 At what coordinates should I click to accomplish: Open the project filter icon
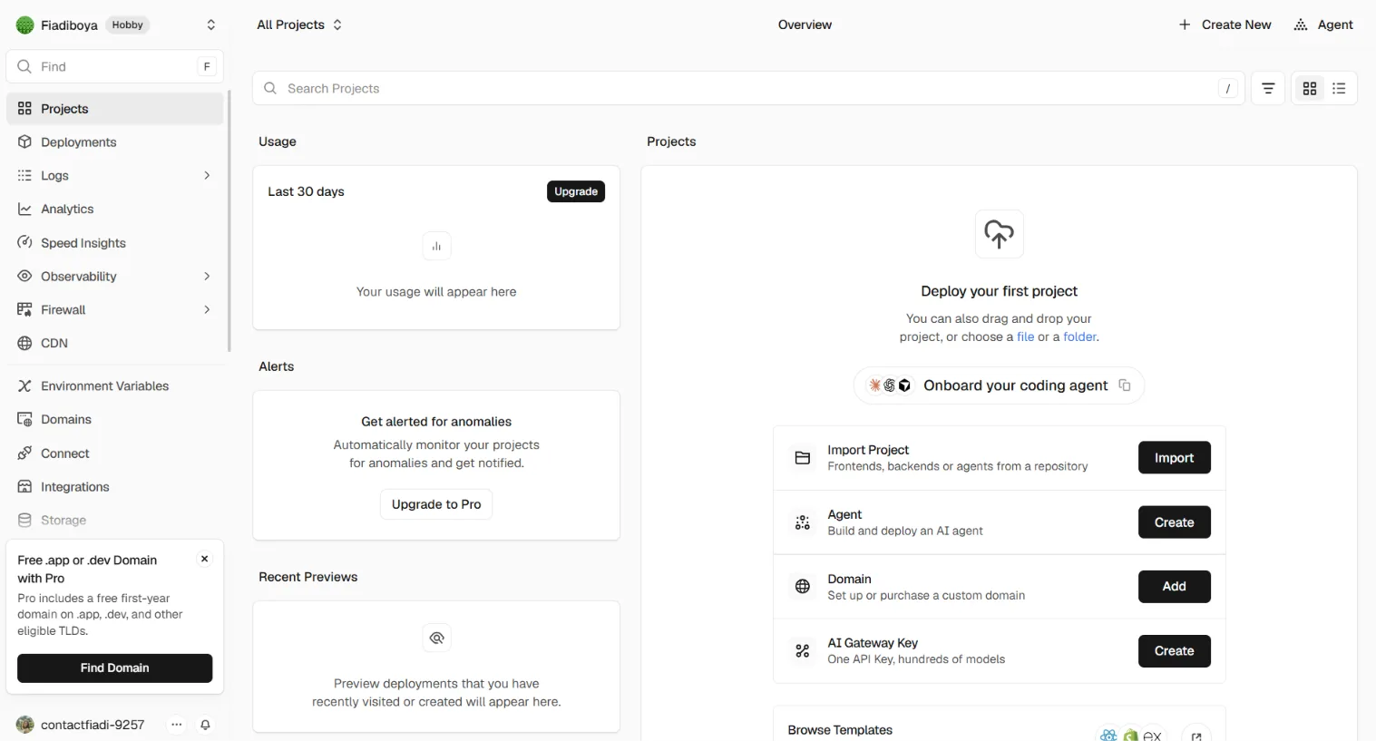click(1268, 89)
